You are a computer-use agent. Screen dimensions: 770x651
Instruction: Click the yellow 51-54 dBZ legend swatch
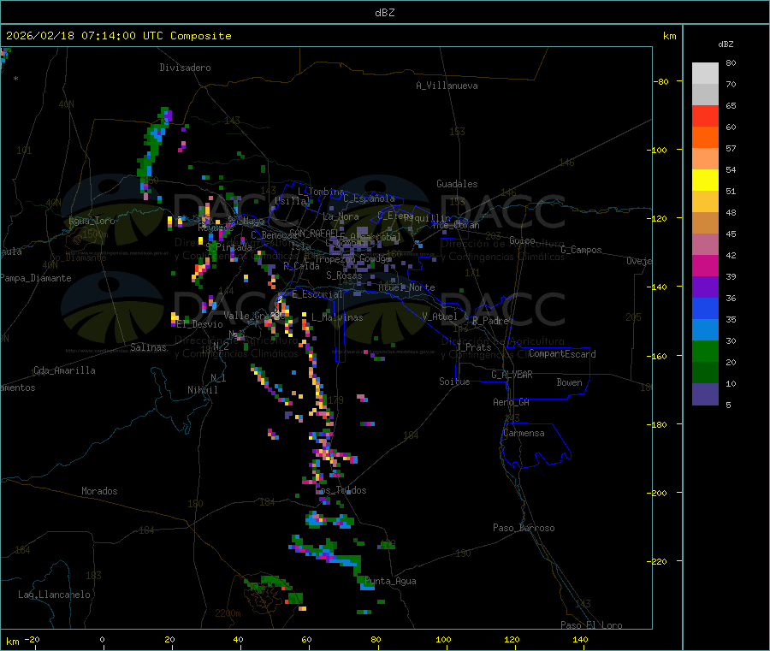pyautogui.click(x=705, y=181)
